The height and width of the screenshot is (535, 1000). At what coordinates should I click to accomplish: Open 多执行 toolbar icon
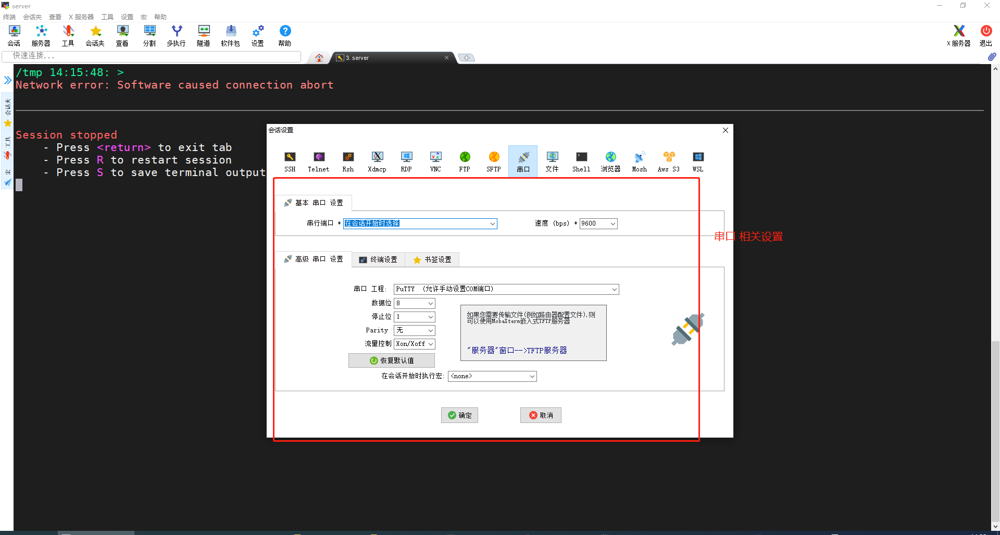click(177, 36)
